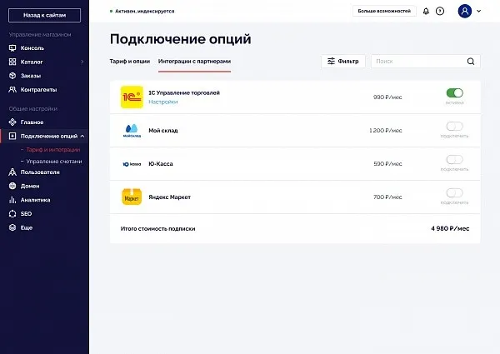Click the help circle icon in header
The height and width of the screenshot is (354, 500).
[440, 11]
